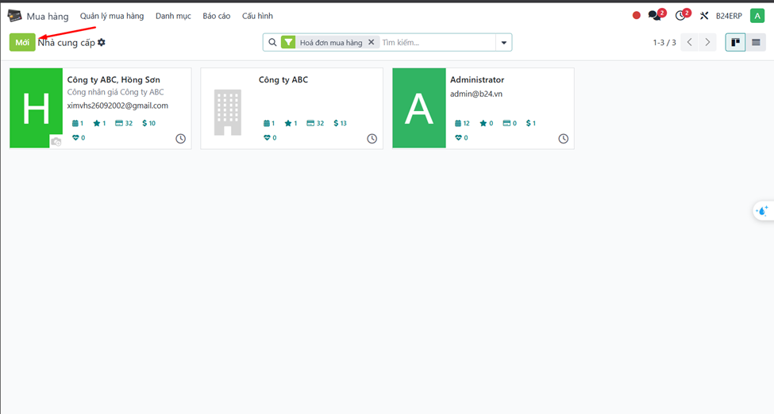Switch to Kanban view
Screen dimensions: 774x414
[735, 42]
